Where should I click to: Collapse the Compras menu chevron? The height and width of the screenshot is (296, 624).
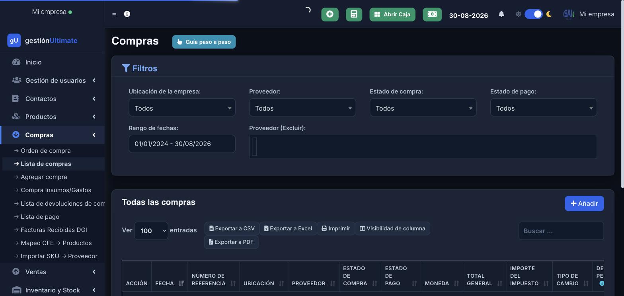94,135
